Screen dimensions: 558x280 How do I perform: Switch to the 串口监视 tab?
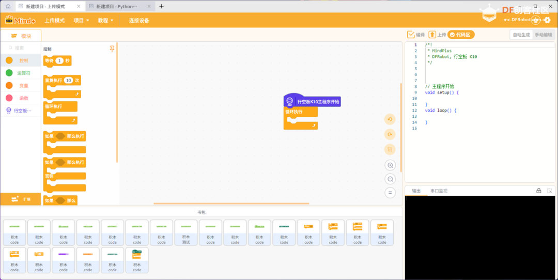pyautogui.click(x=439, y=191)
